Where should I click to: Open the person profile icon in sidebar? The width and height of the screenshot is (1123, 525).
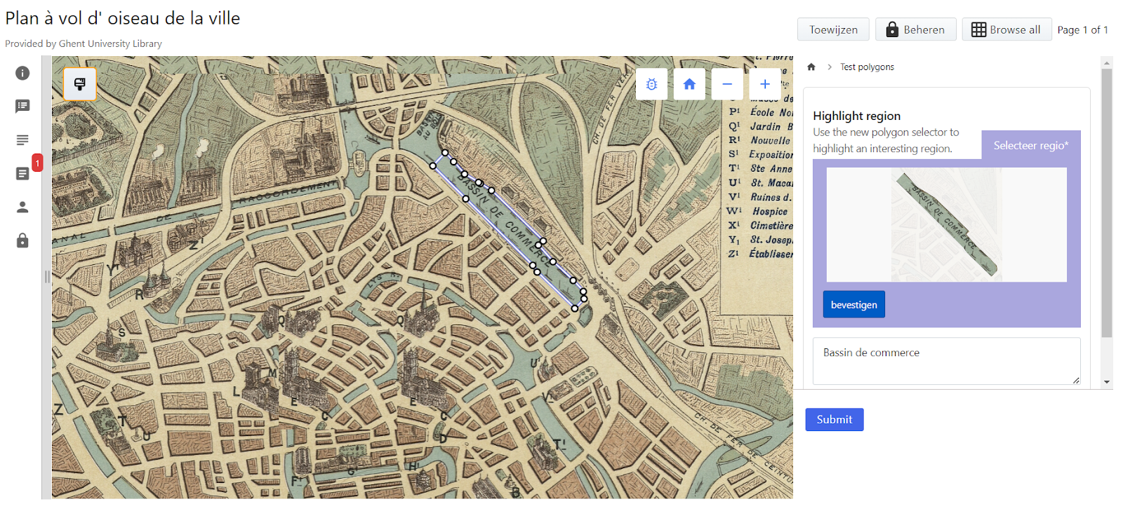(x=22, y=207)
